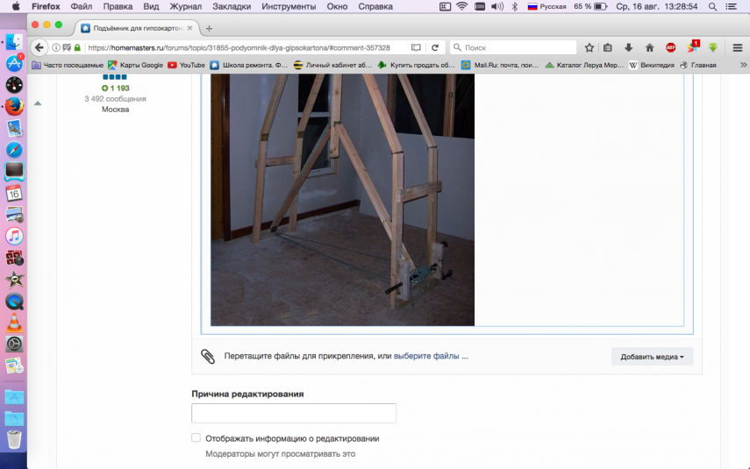Open the Школа ремонта bookmark
750x469 pixels.
click(x=249, y=65)
